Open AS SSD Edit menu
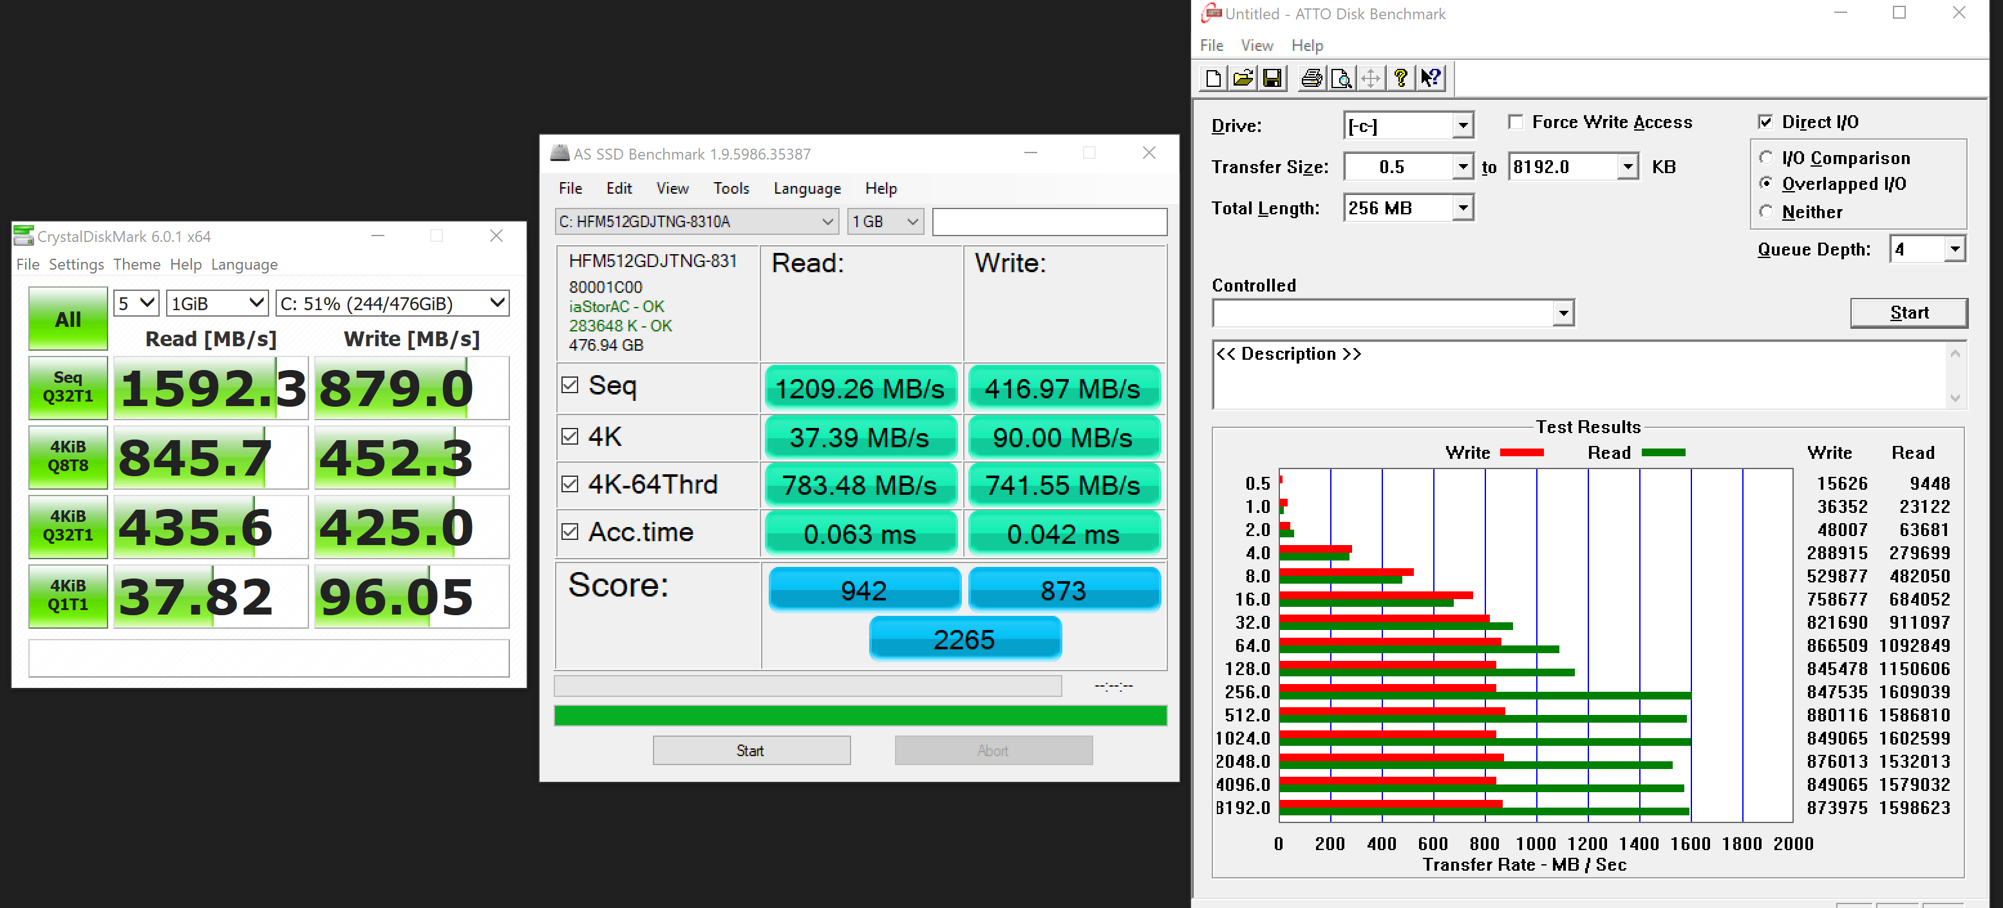Viewport: 2003px width, 908px height. coord(619,188)
